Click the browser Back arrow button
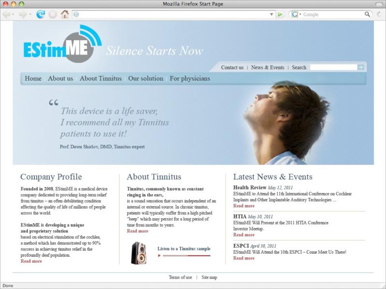 point(6,14)
